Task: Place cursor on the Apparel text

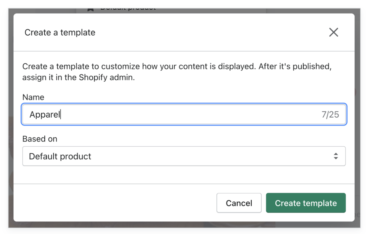Action: point(45,115)
